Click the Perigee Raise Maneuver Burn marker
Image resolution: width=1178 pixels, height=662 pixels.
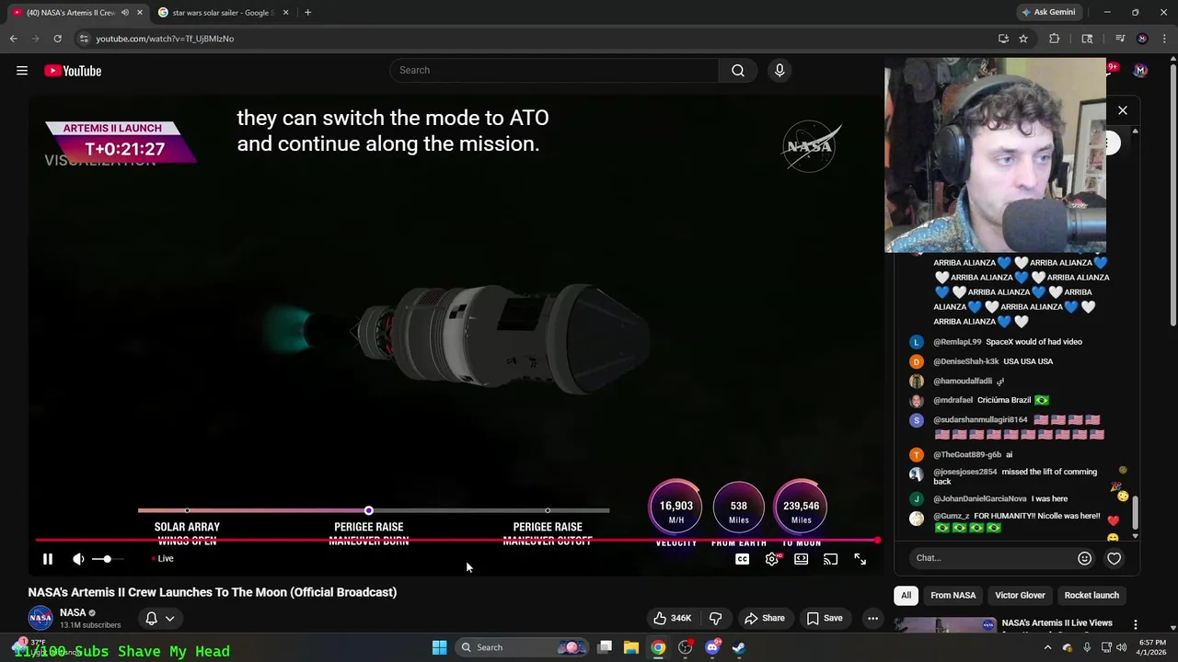coord(369,511)
